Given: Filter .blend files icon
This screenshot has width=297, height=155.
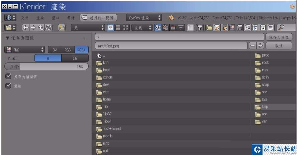Looking at the screenshot, I should coord(217,28).
